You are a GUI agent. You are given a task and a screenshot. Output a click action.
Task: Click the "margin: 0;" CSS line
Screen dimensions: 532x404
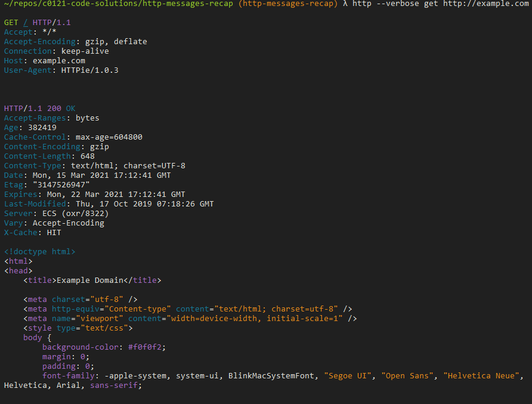click(66, 357)
